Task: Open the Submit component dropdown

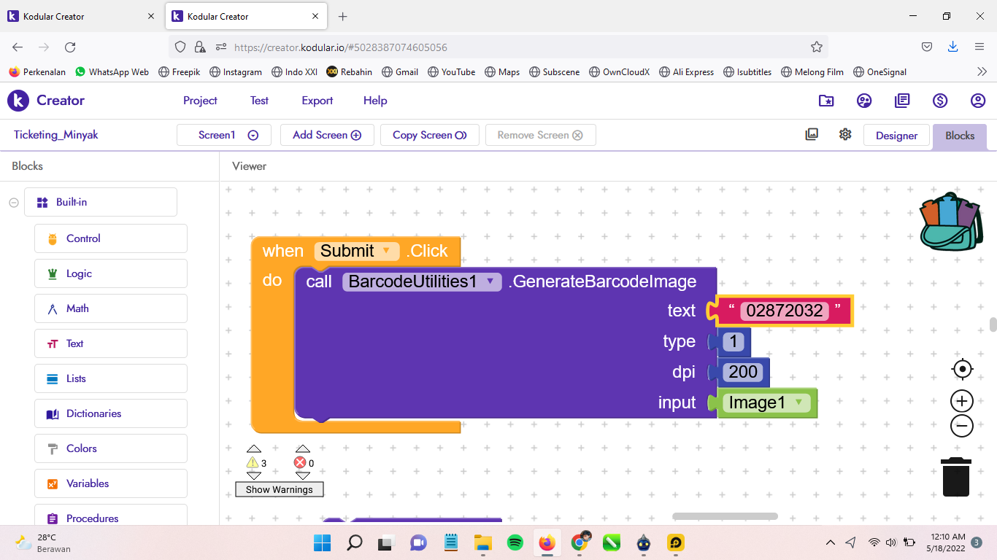Action: pyautogui.click(x=386, y=251)
